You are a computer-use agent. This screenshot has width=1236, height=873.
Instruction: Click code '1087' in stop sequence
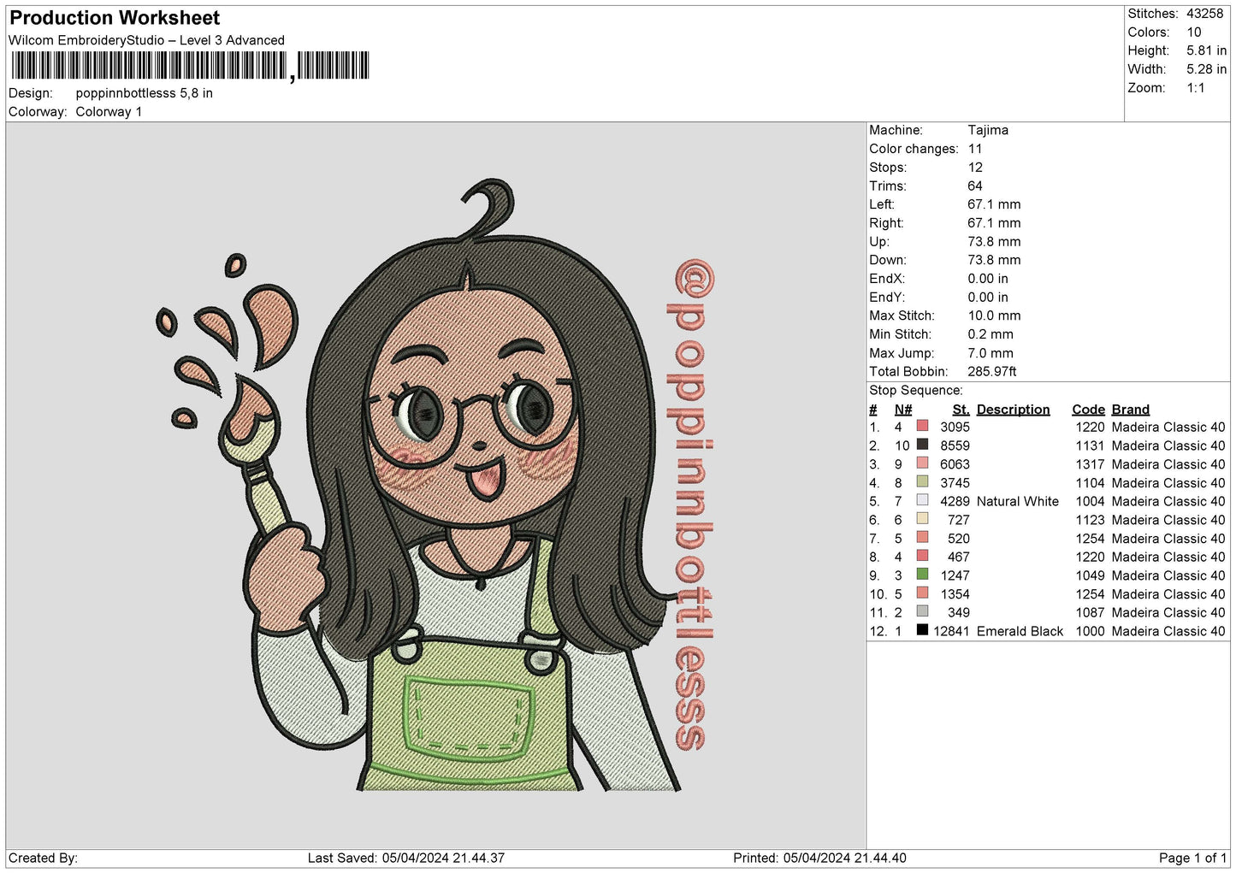pyautogui.click(x=1090, y=612)
